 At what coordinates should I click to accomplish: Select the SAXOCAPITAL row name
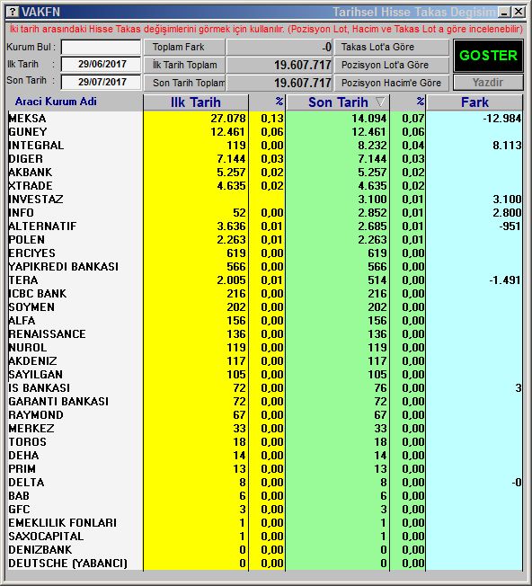46,537
